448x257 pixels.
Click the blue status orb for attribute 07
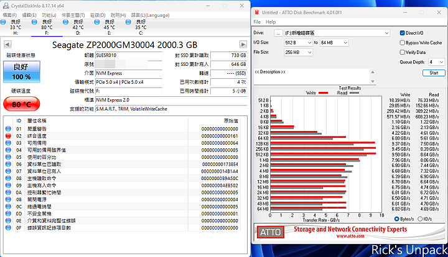coord(8,171)
